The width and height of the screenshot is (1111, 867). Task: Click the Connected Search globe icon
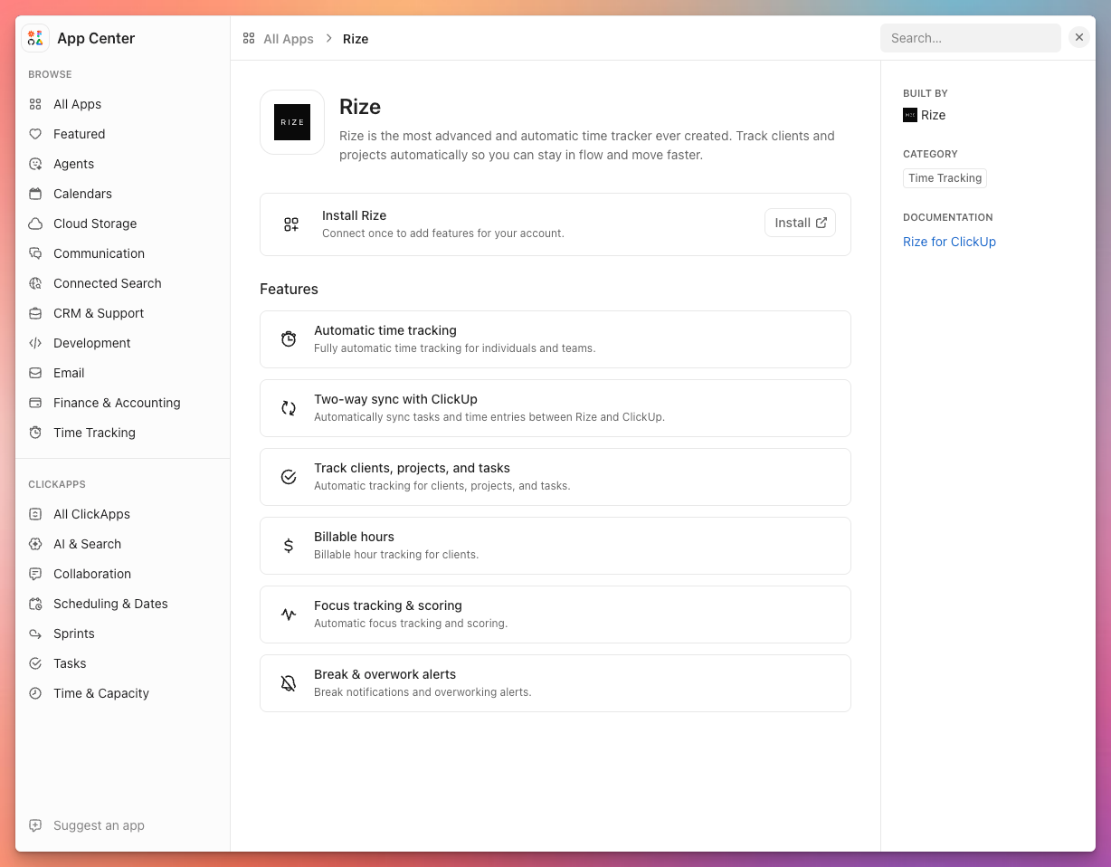point(35,283)
